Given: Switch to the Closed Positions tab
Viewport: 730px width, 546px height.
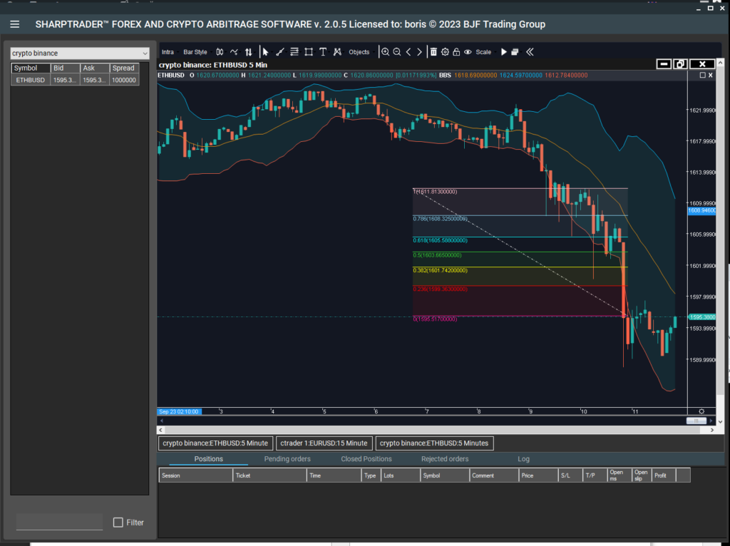Looking at the screenshot, I should pos(366,459).
